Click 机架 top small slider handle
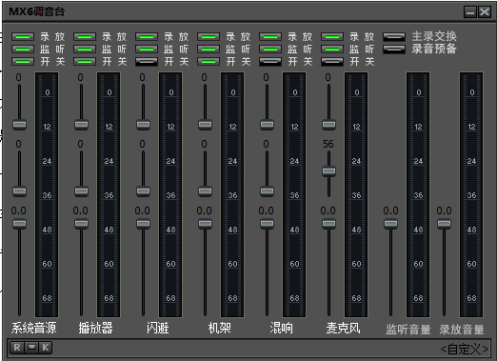Viewport: 497px width, 361px height. pos(205,125)
